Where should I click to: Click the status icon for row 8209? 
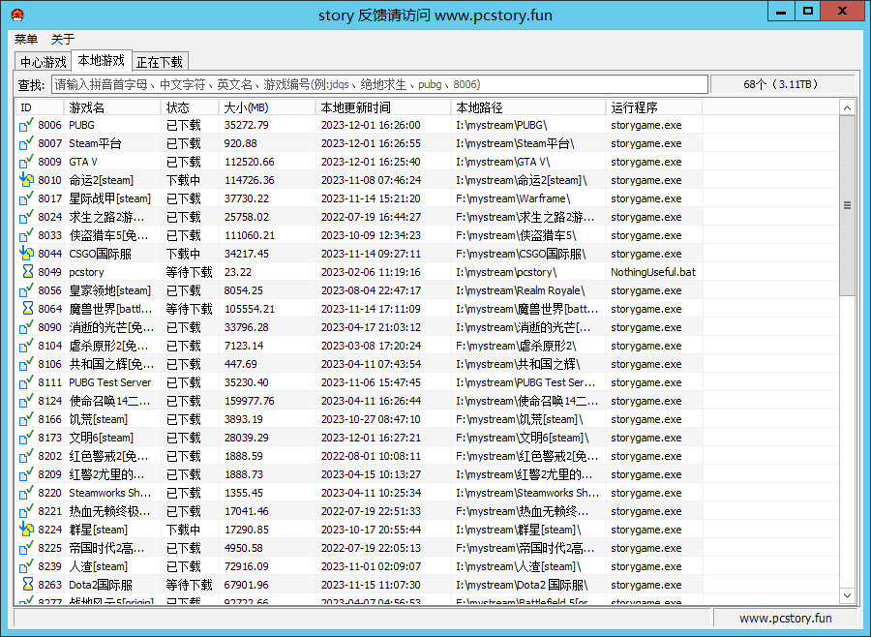26,474
